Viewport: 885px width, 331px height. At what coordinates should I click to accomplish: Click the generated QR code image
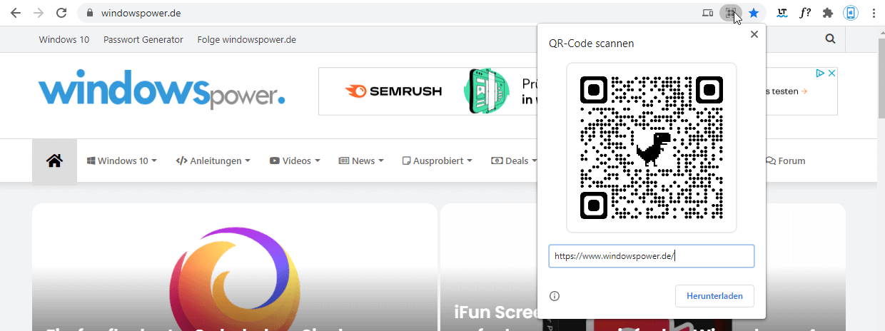(x=651, y=148)
